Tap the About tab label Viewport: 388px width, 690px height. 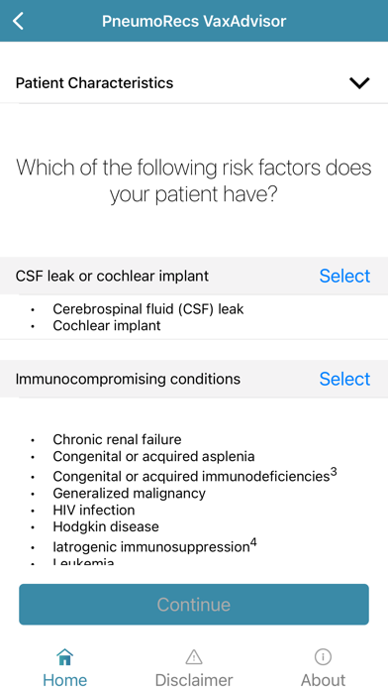click(323, 680)
